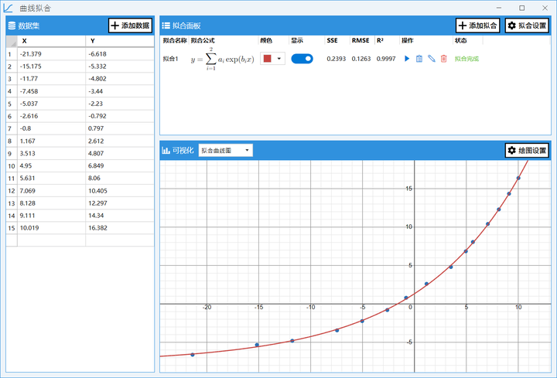Image resolution: width=557 pixels, height=378 pixels.
Task: Click the SSE value 0.2393
Action: click(336, 59)
